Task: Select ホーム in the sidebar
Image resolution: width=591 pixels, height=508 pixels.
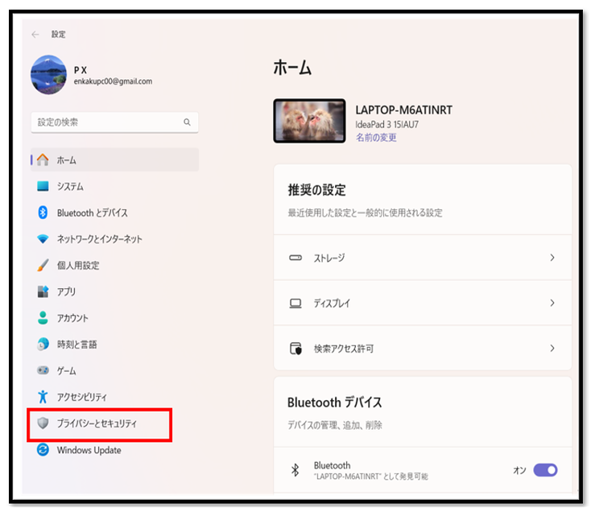Action: coord(114,159)
